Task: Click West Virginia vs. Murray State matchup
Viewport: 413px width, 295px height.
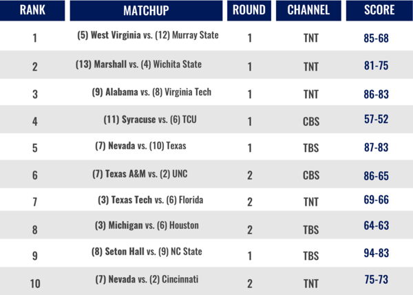Action: pyautogui.click(x=148, y=35)
